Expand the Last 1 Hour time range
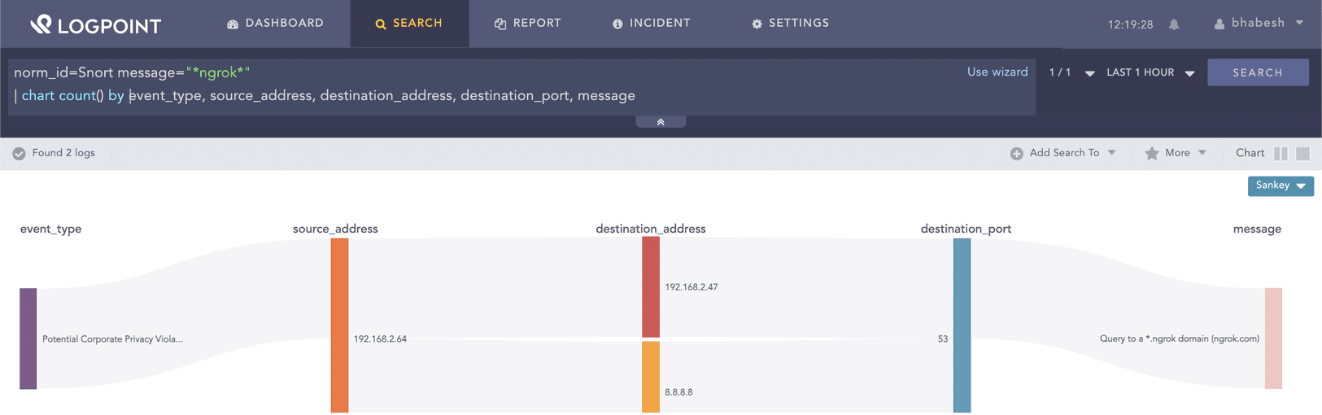 [x=1150, y=73]
